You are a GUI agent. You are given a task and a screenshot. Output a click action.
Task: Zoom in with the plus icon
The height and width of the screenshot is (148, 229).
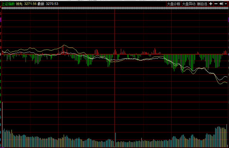[x=211, y=4]
